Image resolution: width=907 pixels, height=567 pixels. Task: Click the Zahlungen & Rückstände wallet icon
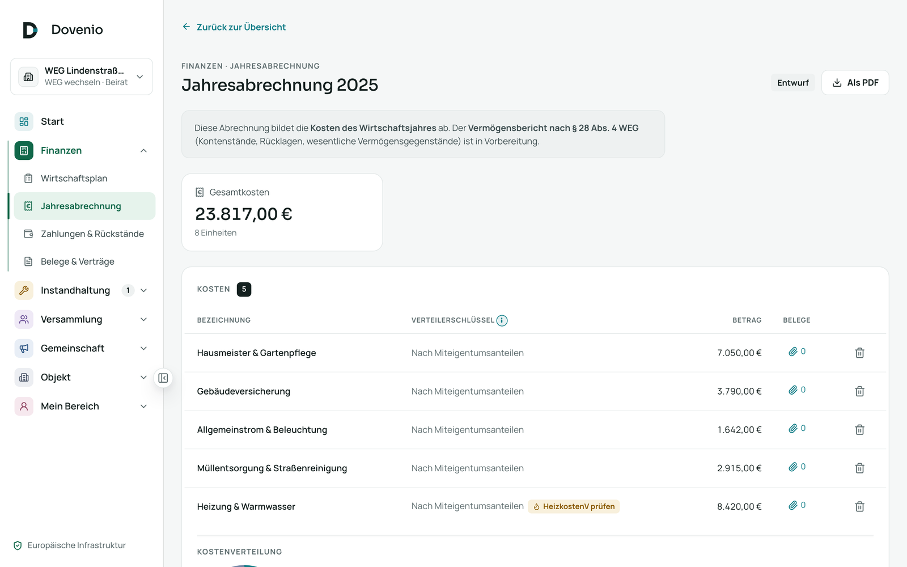coord(28,234)
